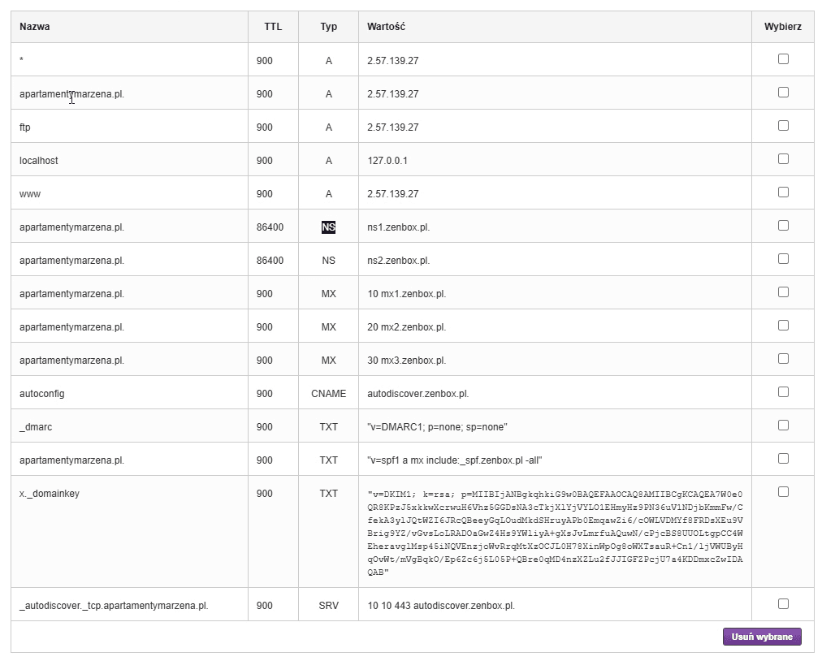Click 86400 TTL in ns1 row

(270, 227)
